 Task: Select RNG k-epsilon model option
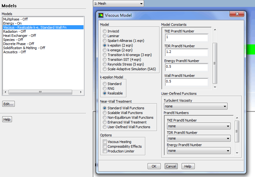[105, 88]
